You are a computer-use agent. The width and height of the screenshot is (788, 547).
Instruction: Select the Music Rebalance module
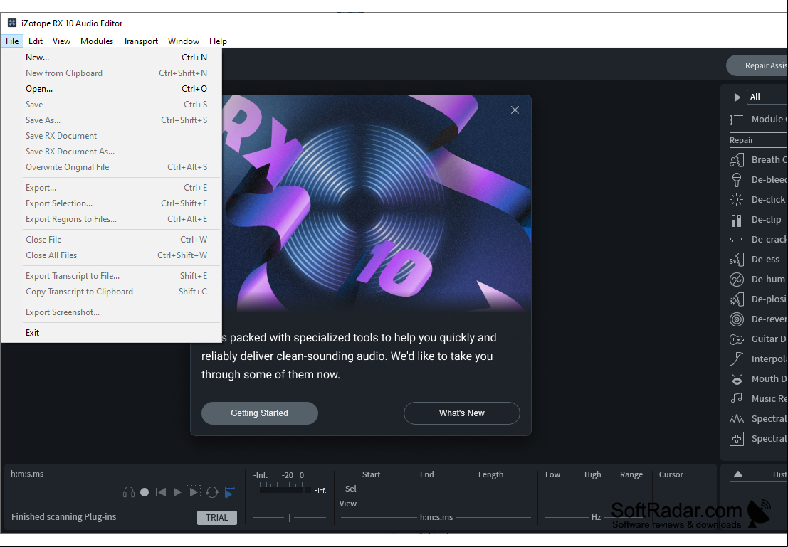click(x=758, y=399)
